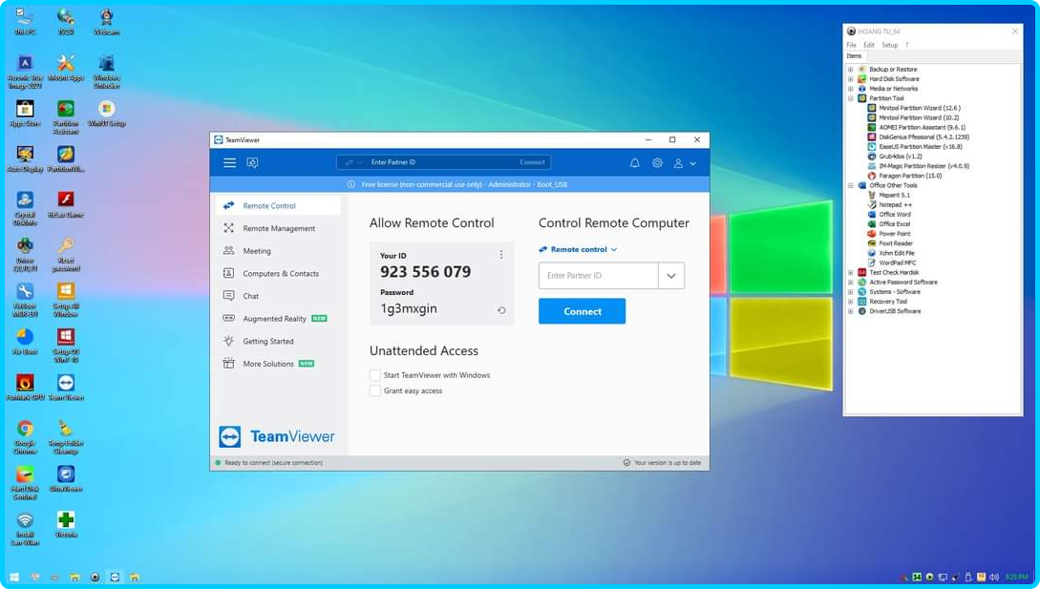
Task: Click the blue Connect button
Action: pos(582,311)
